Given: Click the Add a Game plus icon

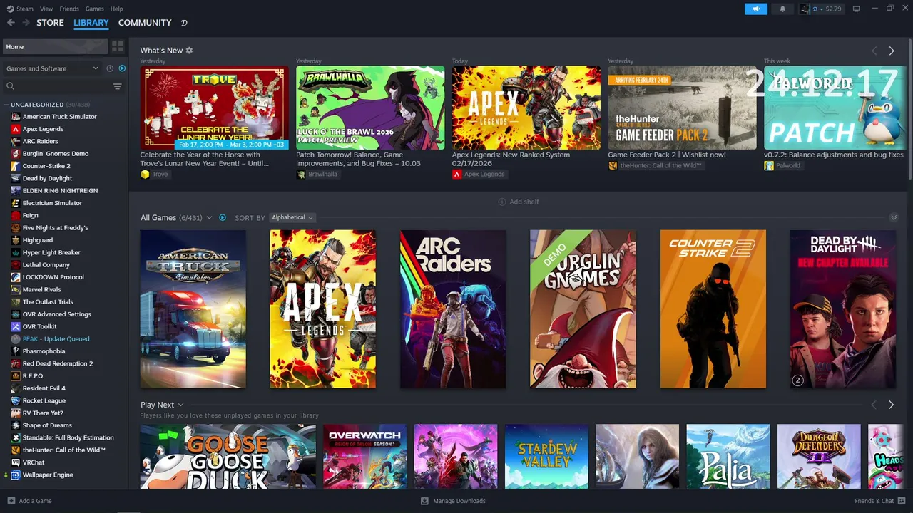Looking at the screenshot, I should 11,501.
